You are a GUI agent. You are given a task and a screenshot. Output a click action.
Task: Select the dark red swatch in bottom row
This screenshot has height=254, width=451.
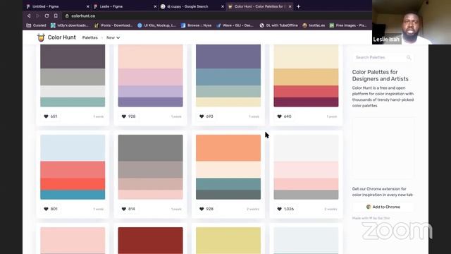(150, 241)
